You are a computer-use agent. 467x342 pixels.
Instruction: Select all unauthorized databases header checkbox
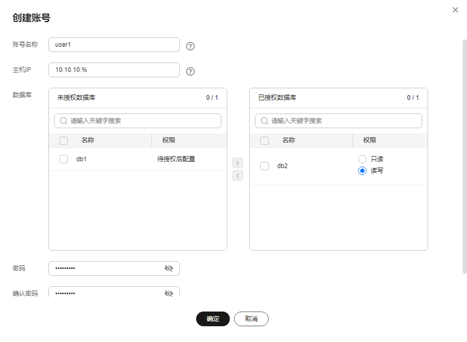click(x=64, y=140)
